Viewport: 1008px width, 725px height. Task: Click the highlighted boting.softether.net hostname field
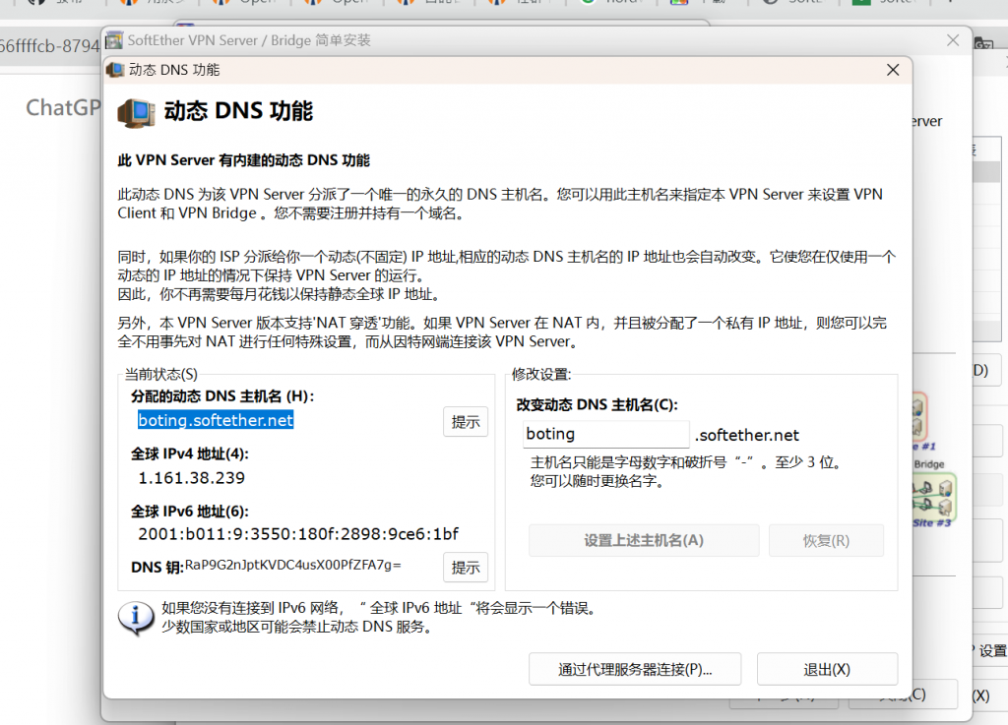216,420
